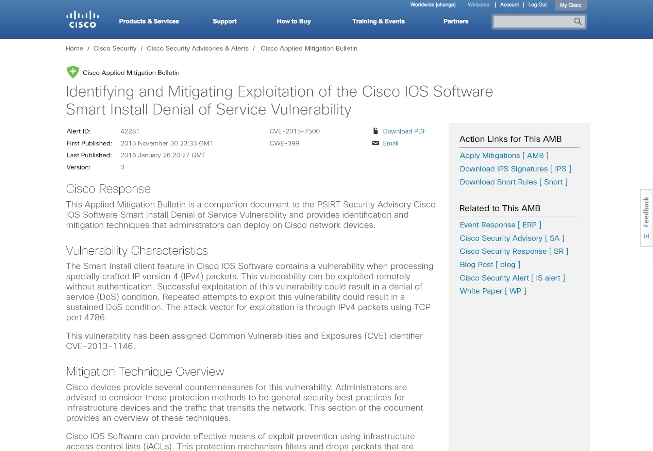The height and width of the screenshot is (451, 653).
Task: Open the Support menu
Action: point(224,21)
